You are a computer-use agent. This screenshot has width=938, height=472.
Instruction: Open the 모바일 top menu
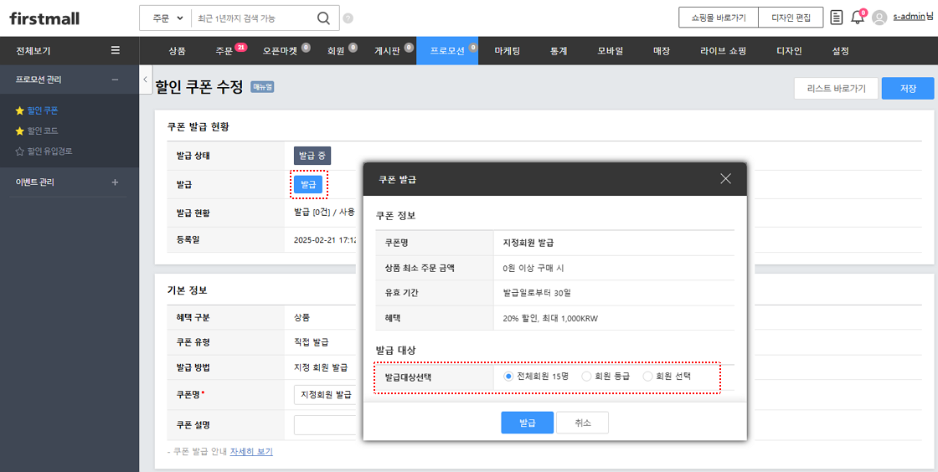pos(611,51)
